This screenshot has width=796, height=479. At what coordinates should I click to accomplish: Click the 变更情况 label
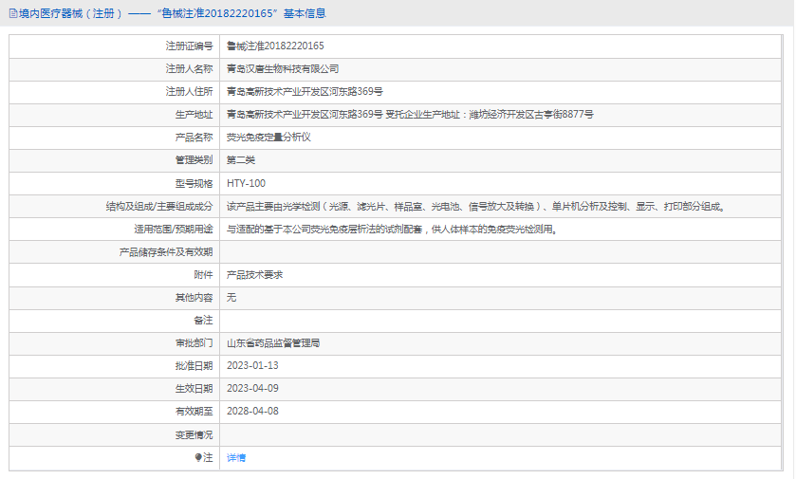[x=194, y=434]
